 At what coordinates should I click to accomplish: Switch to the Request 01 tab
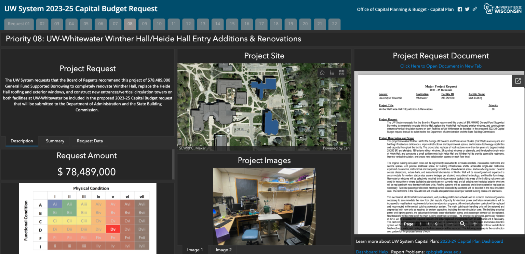19,24
